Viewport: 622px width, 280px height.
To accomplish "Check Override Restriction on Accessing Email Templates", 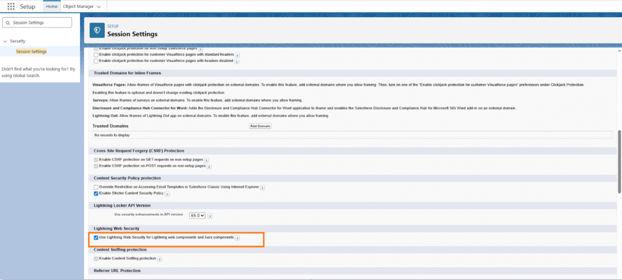I will [x=96, y=186].
